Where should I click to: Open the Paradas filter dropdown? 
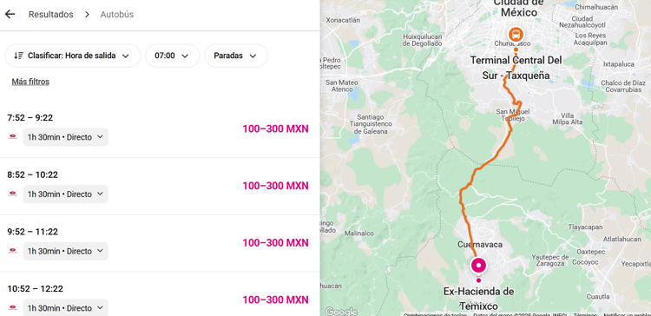(236, 56)
